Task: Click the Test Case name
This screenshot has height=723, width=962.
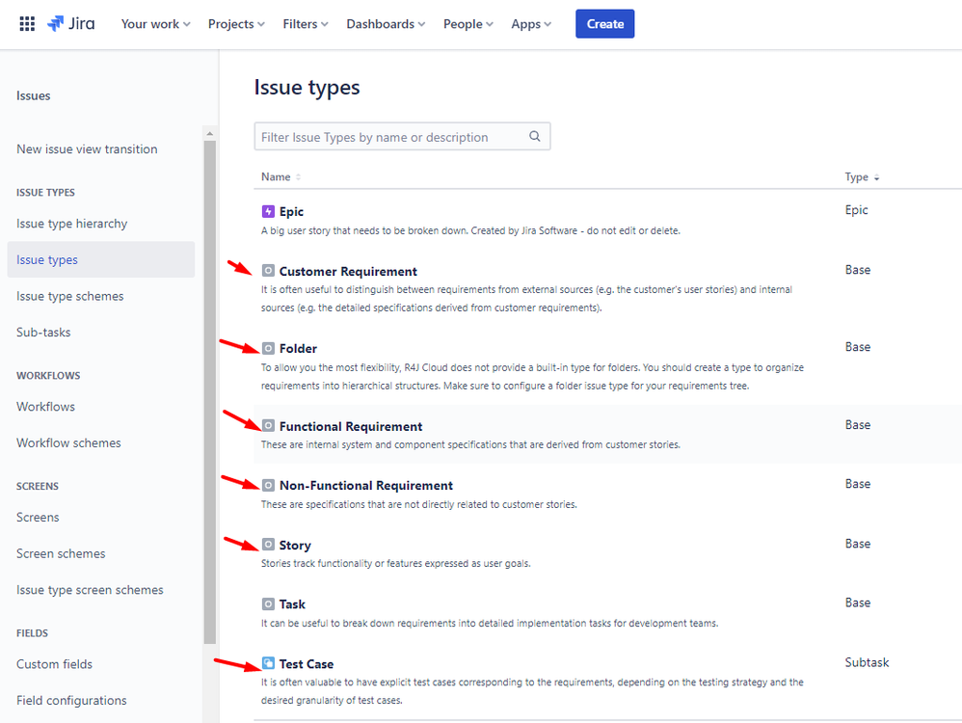Action: click(307, 663)
